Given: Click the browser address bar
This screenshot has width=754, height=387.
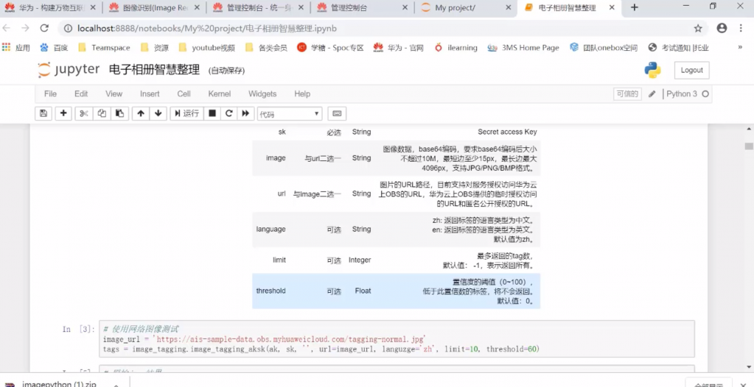Looking at the screenshot, I should [x=369, y=28].
